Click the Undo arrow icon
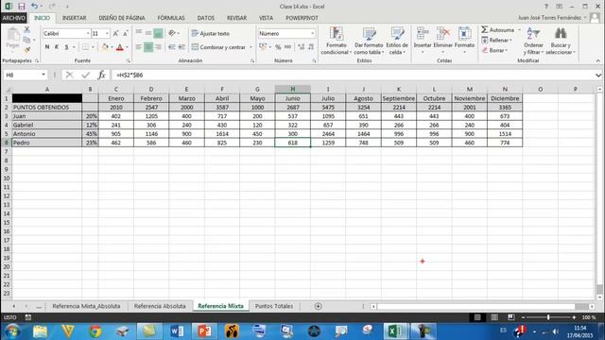 click(x=34, y=7)
